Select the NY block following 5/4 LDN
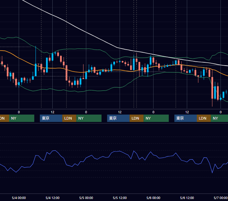Screen dimensions: 228x201 click(x=89, y=118)
